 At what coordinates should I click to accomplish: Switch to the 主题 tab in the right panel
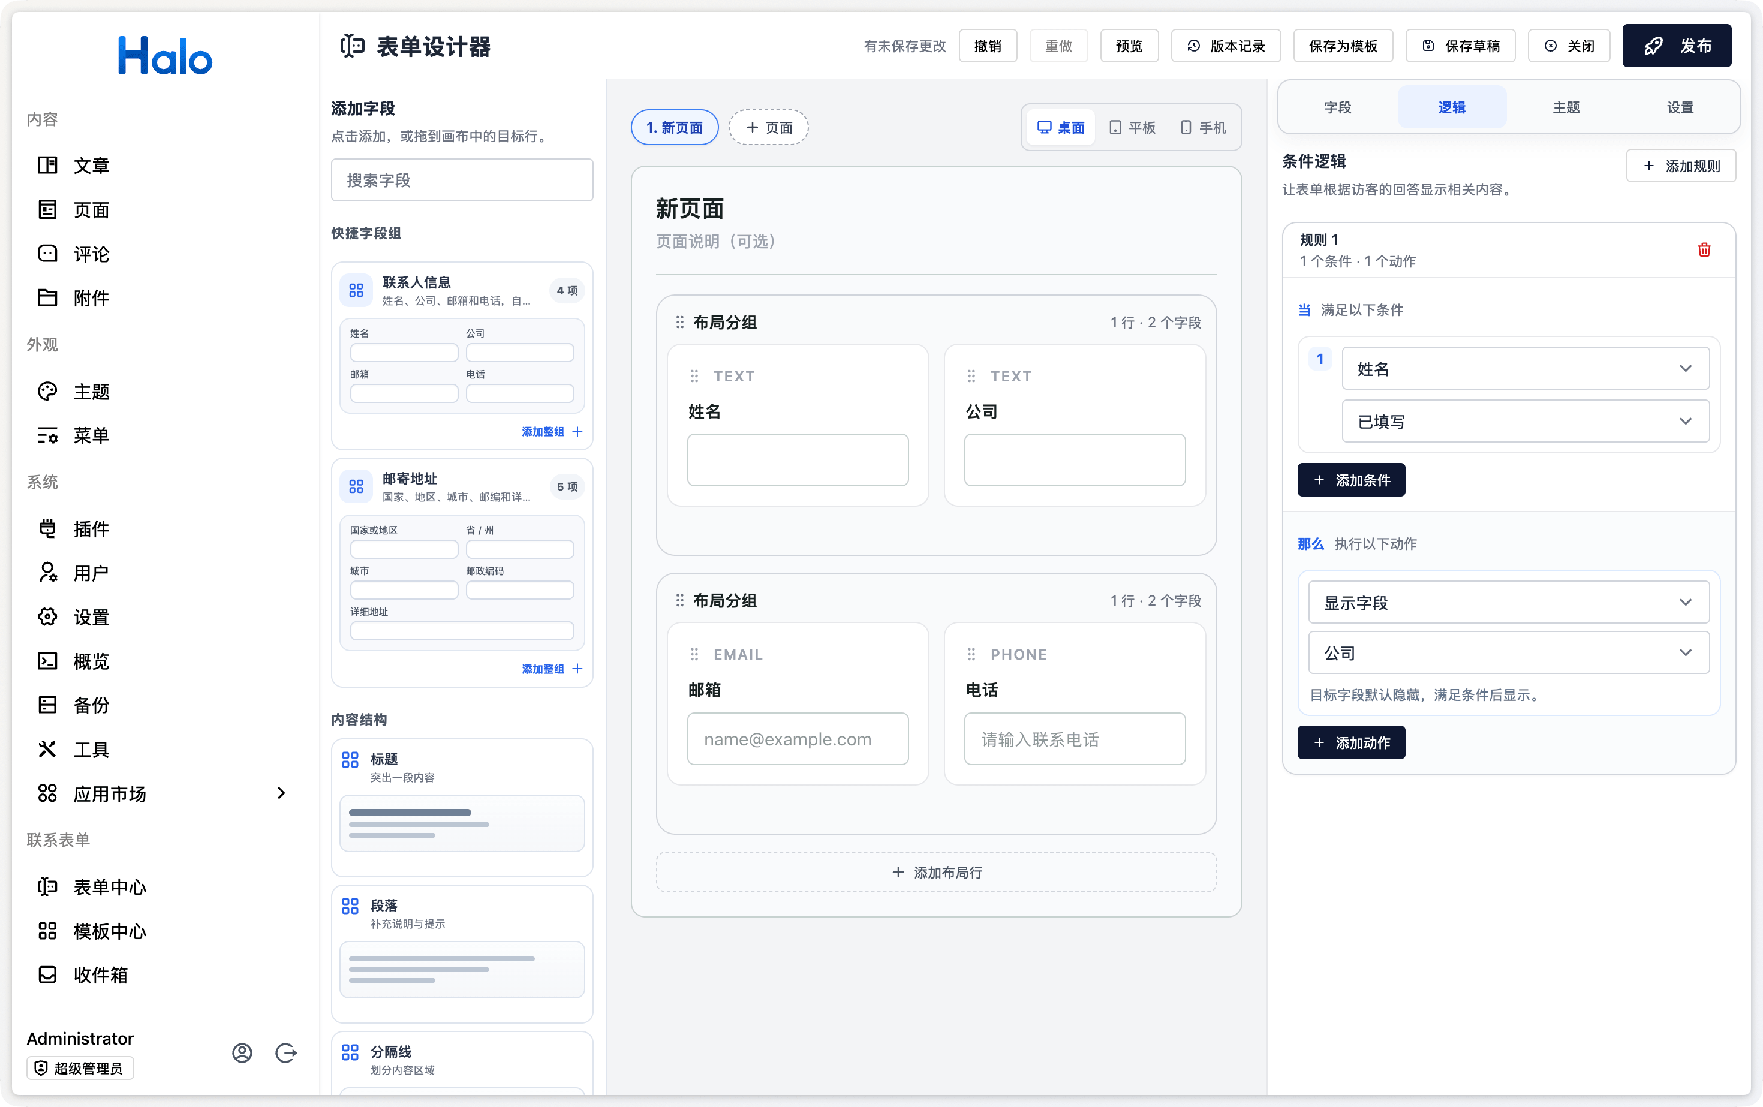[x=1566, y=107]
